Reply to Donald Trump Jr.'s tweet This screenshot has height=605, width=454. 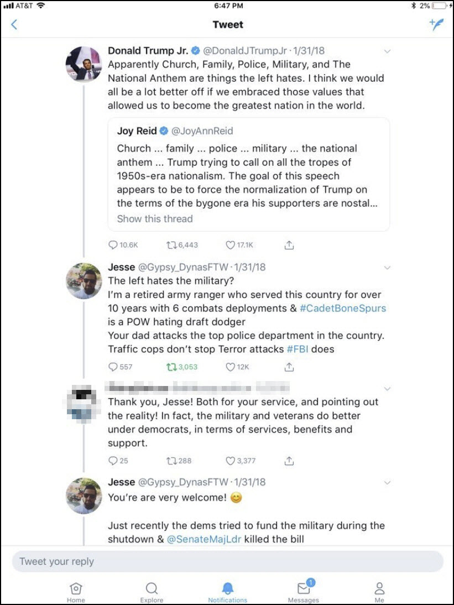click(113, 245)
